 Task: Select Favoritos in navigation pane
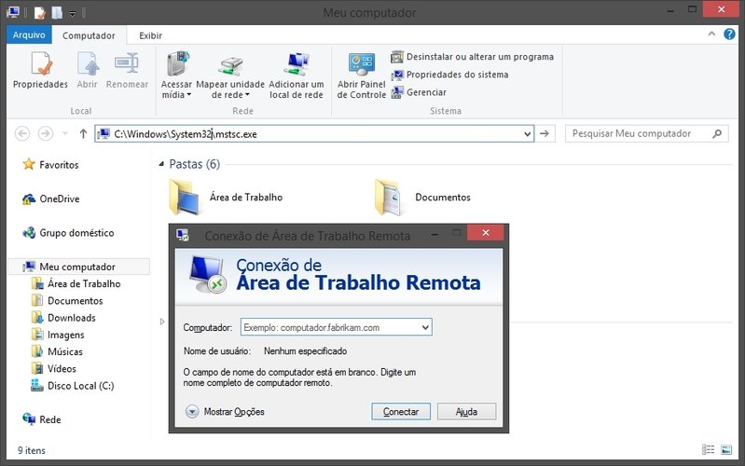coord(51,165)
